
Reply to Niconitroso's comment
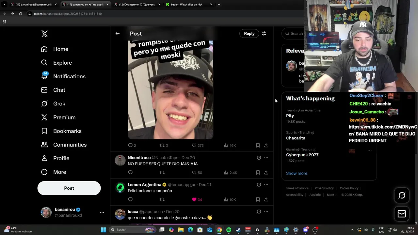(130, 172)
